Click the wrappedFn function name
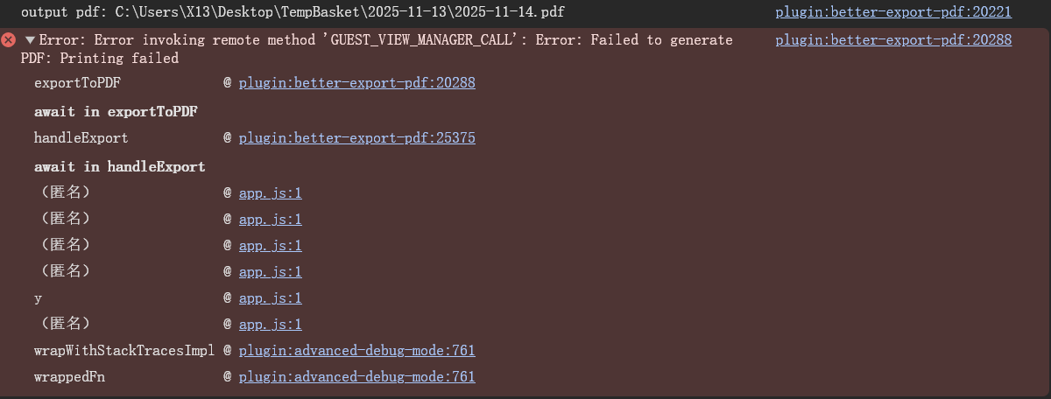 click(70, 377)
